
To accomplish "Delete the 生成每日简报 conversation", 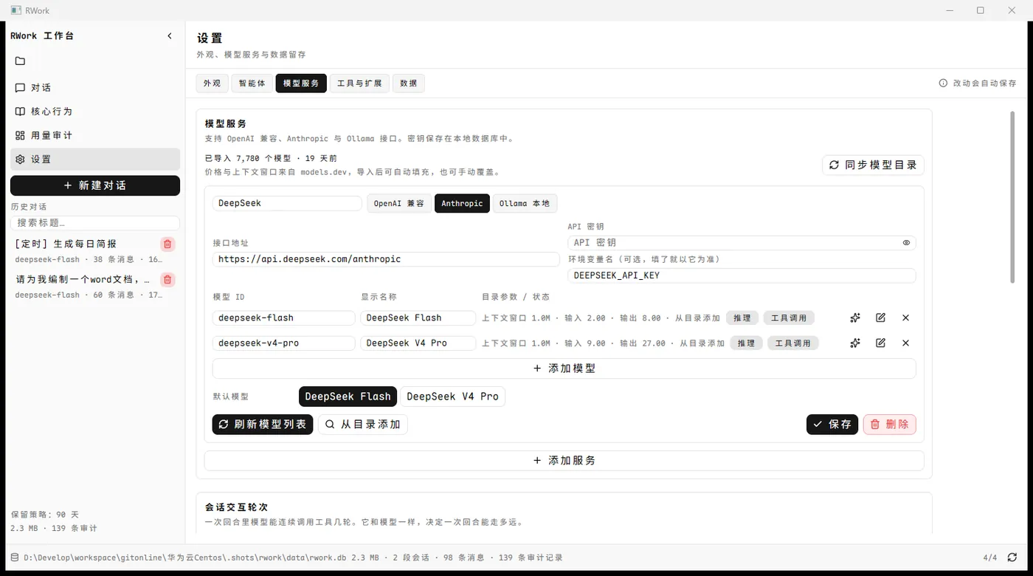I will point(167,244).
